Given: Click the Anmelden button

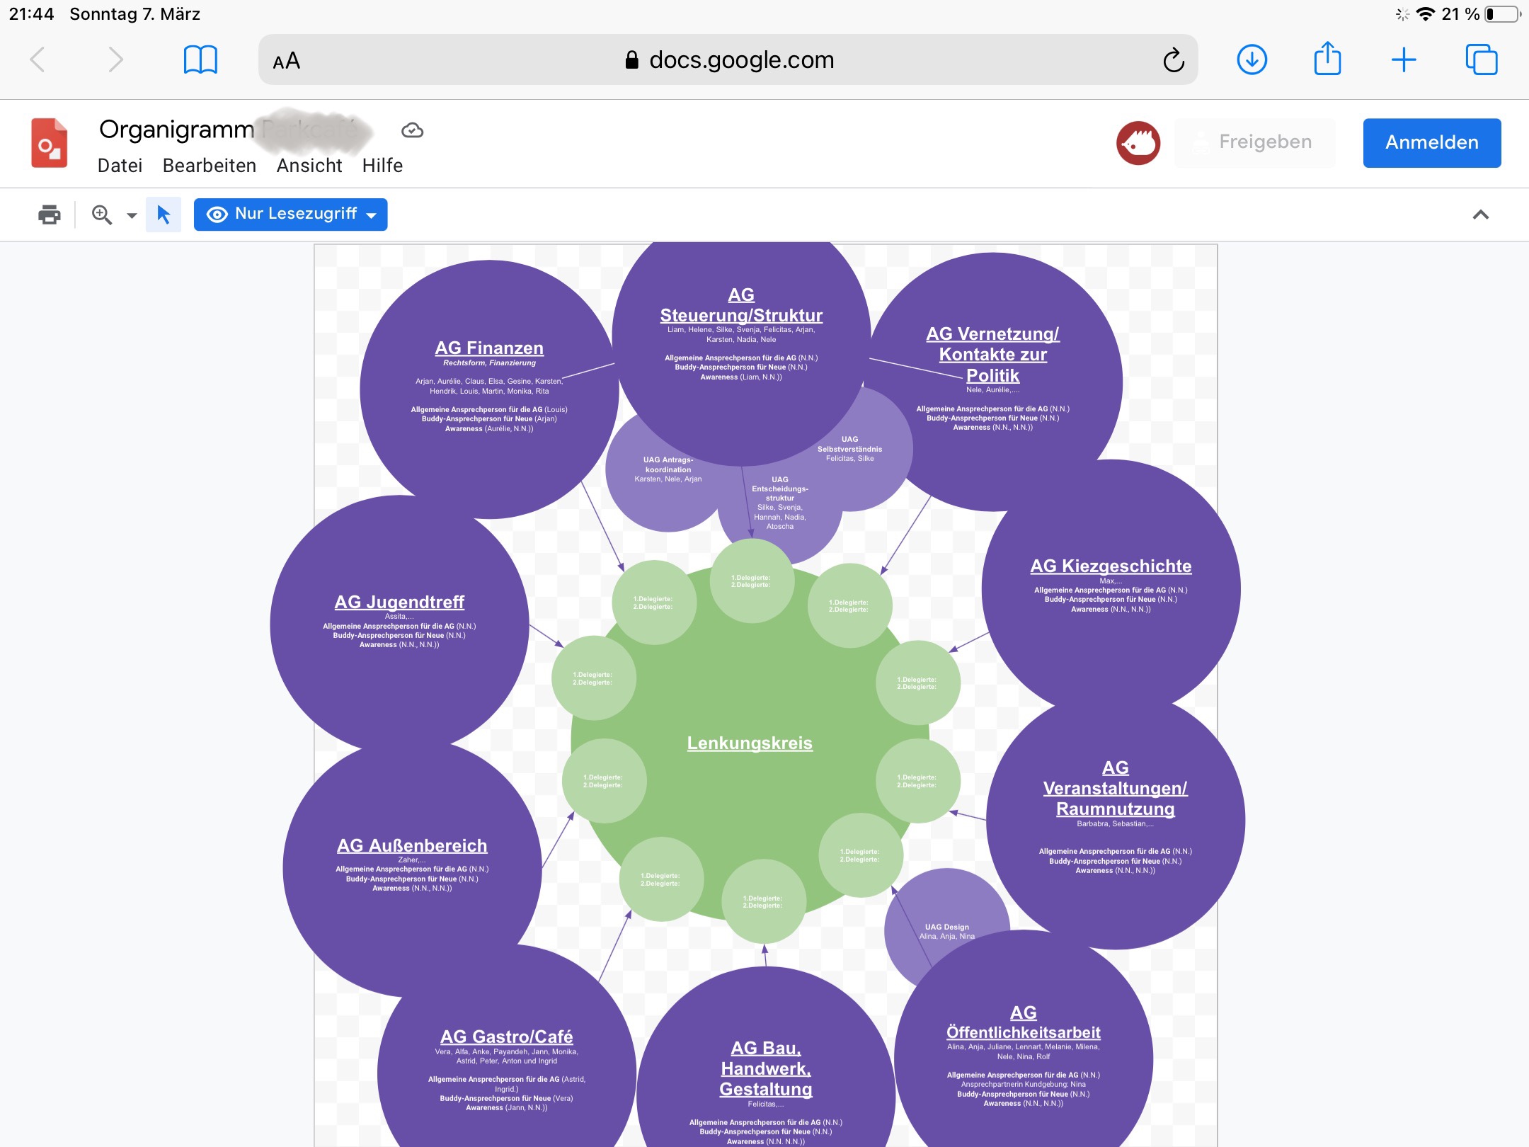Looking at the screenshot, I should pos(1431,143).
